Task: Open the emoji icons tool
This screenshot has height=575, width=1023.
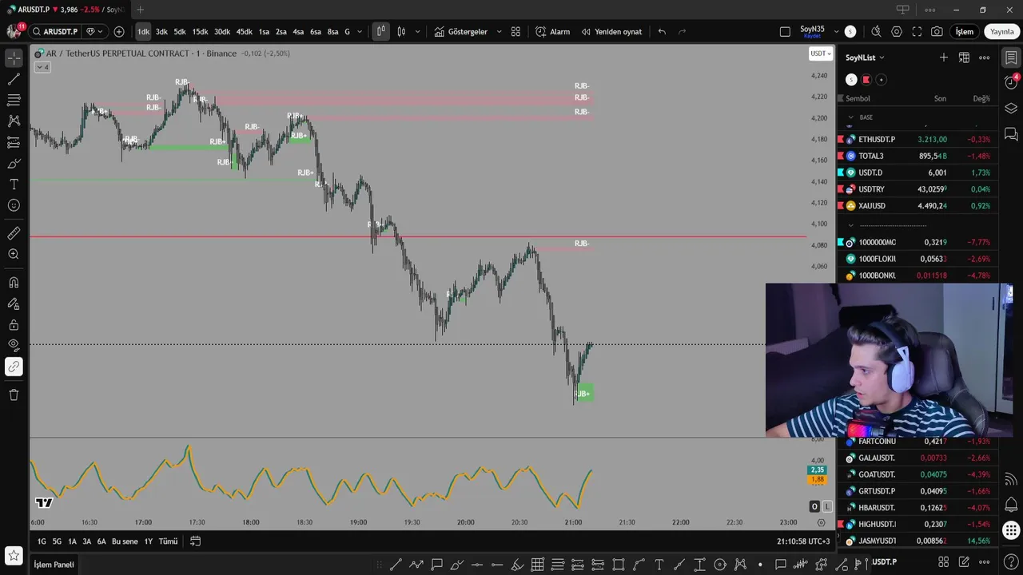Action: click(14, 205)
